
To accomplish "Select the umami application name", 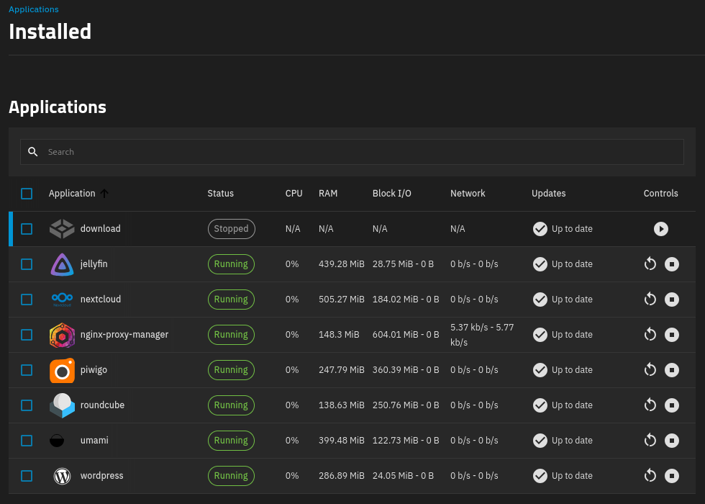I will pos(94,440).
